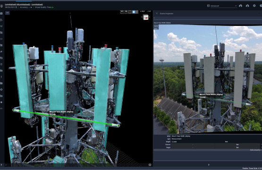The width and height of the screenshot is (262, 170).
Task: Expand the bottom panel chevron under inspector
Action: tap(209, 165)
